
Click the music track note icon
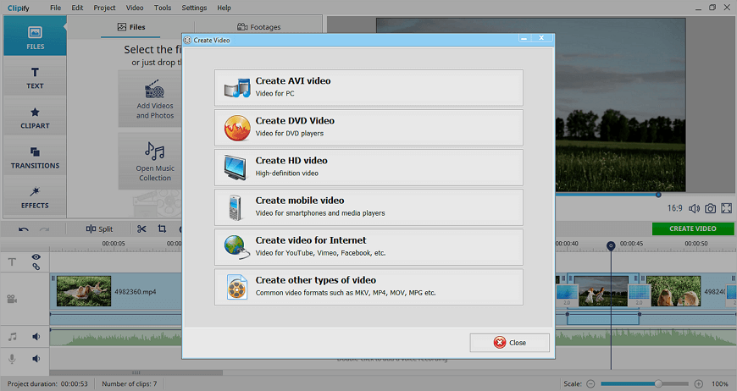(13, 337)
